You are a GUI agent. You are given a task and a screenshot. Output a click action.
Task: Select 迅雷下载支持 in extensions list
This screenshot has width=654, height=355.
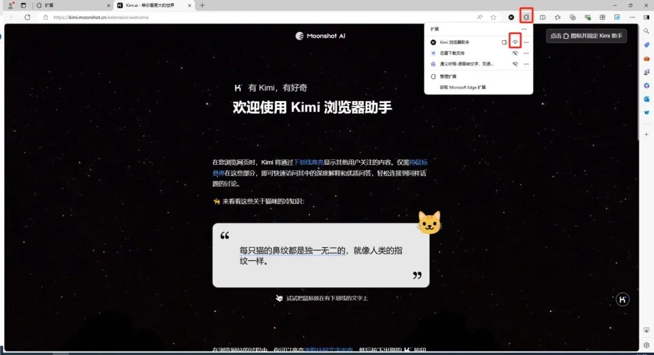452,53
